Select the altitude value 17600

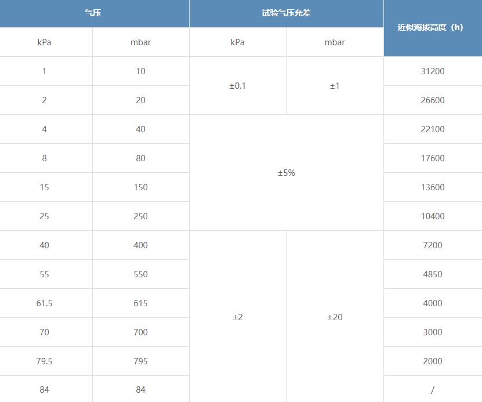[432, 158]
